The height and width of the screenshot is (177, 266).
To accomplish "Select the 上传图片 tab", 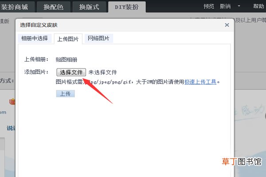I will coord(68,39).
